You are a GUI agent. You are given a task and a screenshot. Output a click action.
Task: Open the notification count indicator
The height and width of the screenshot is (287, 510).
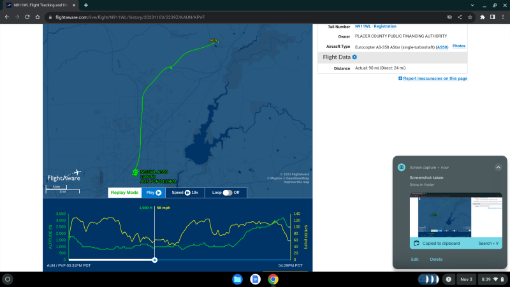click(x=449, y=279)
